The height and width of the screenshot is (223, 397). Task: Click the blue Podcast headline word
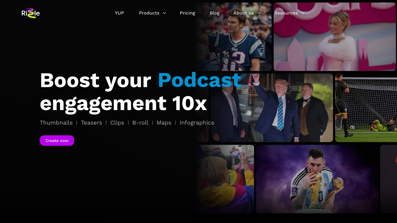pyautogui.click(x=199, y=80)
